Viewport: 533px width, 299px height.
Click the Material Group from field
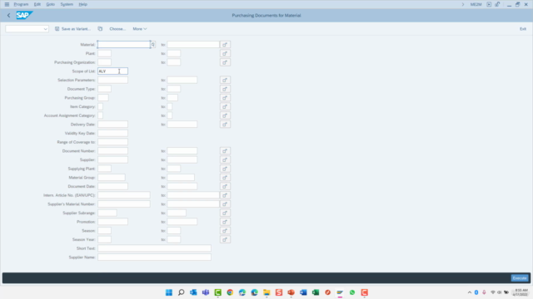tap(112, 177)
